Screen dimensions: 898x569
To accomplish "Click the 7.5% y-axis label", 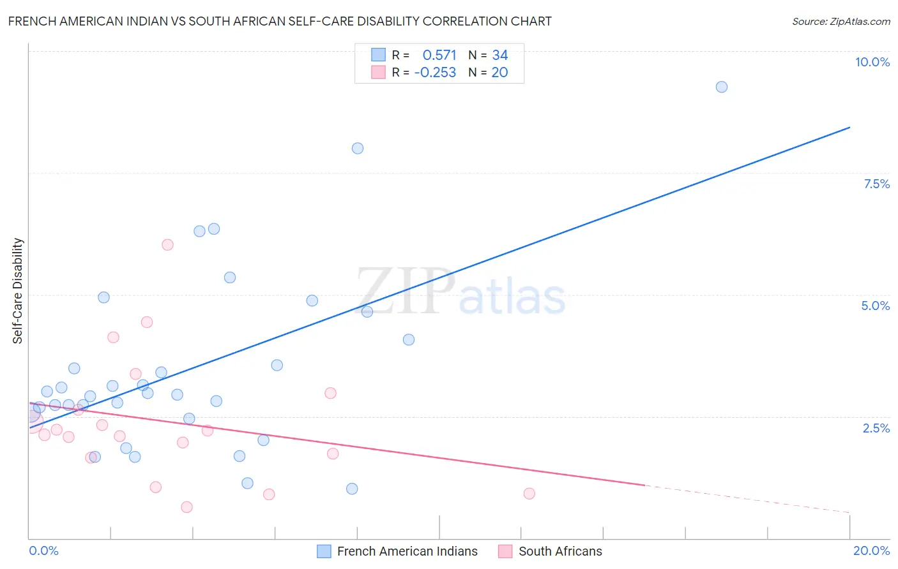I will 877,184.
